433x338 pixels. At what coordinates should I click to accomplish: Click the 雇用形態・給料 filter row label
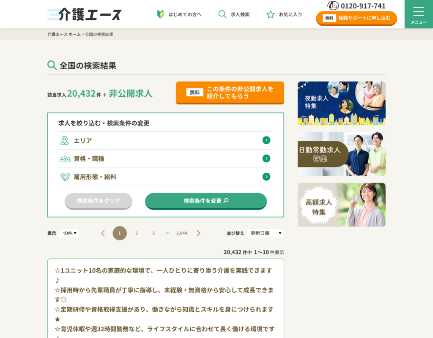(x=95, y=177)
